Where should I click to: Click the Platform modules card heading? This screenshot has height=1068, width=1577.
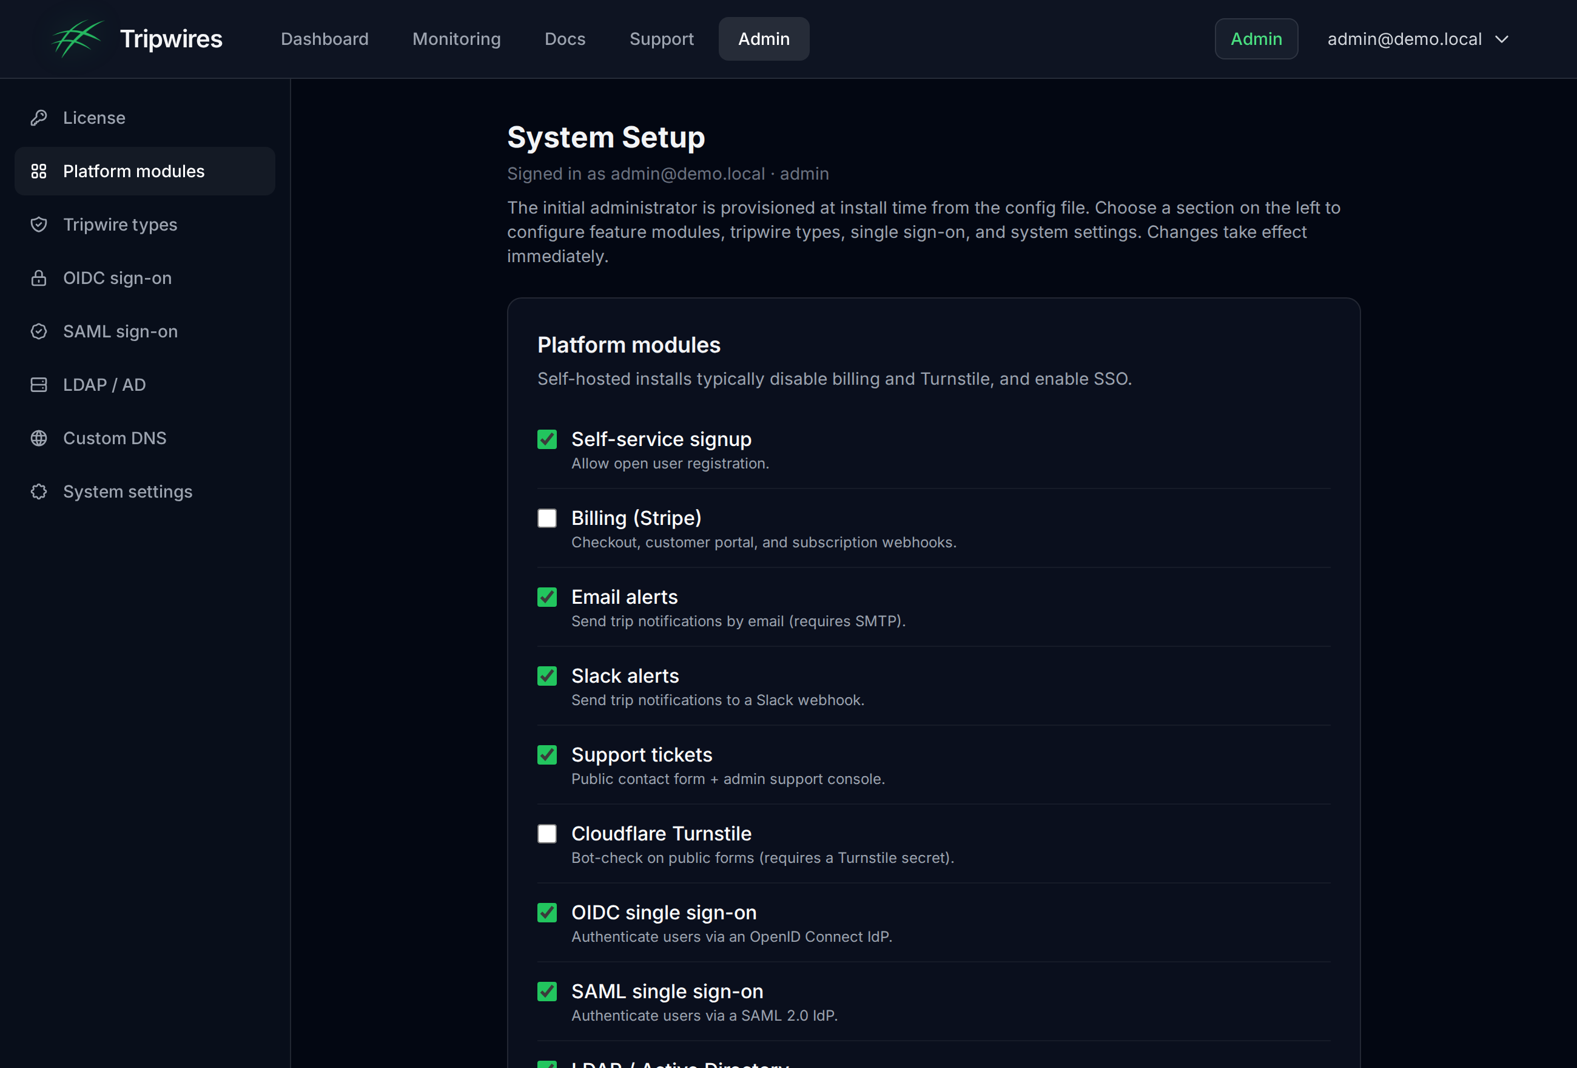tap(628, 345)
